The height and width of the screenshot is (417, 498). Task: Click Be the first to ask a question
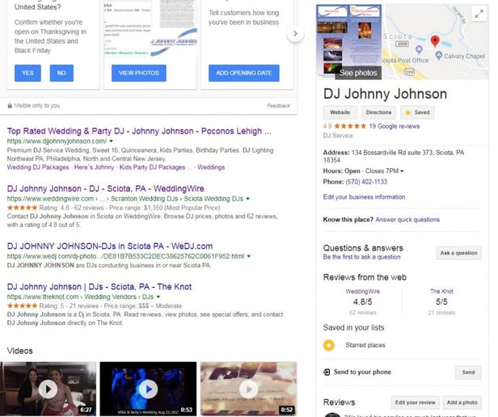[361, 257]
